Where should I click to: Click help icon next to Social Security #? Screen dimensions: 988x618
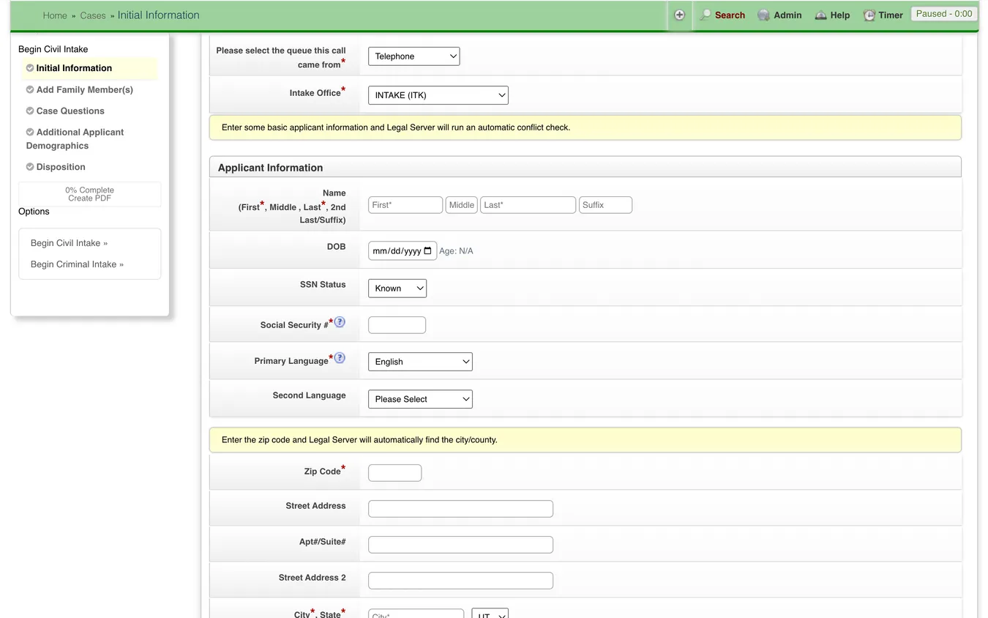click(x=340, y=322)
